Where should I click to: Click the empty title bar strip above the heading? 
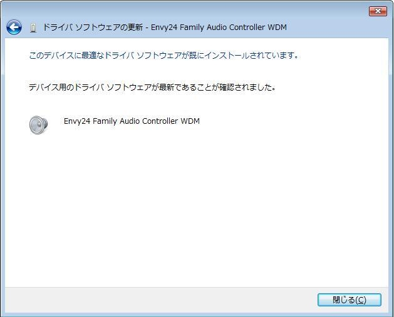[188, 11]
